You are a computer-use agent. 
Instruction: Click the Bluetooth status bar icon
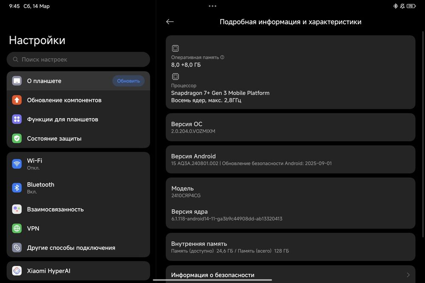[395, 6]
